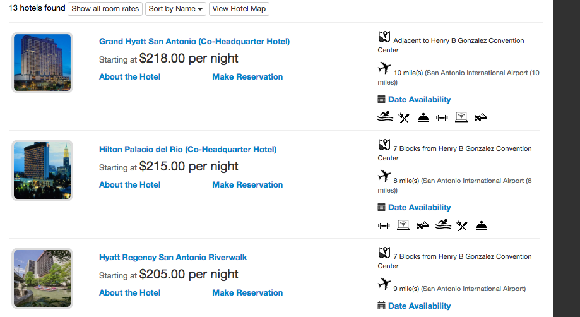The image size is (580, 317).
Task: Click Hyatt Regency map location icon
Action: [x=384, y=253]
